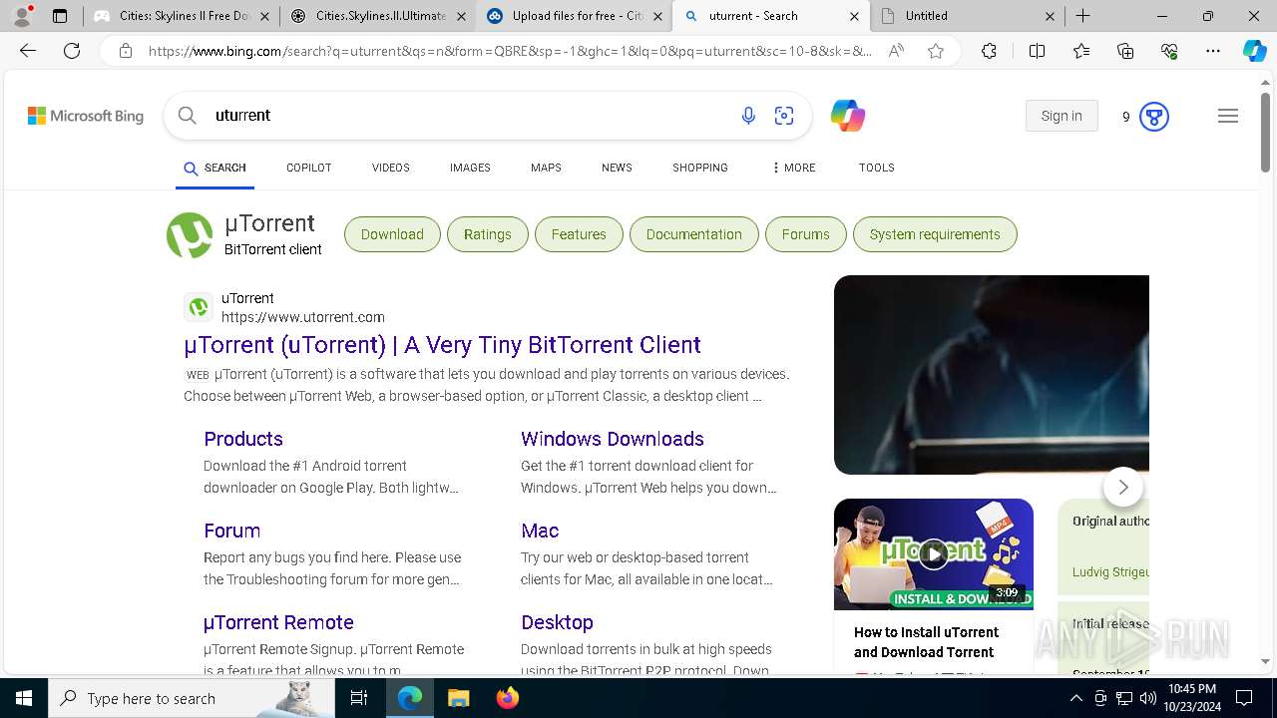Open µTorrent A Very Tiny BitTorrent Client link
The width and height of the screenshot is (1277, 718).
pos(442,345)
